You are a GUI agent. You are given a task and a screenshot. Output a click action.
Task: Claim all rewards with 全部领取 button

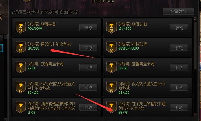pyautogui.click(x=178, y=11)
